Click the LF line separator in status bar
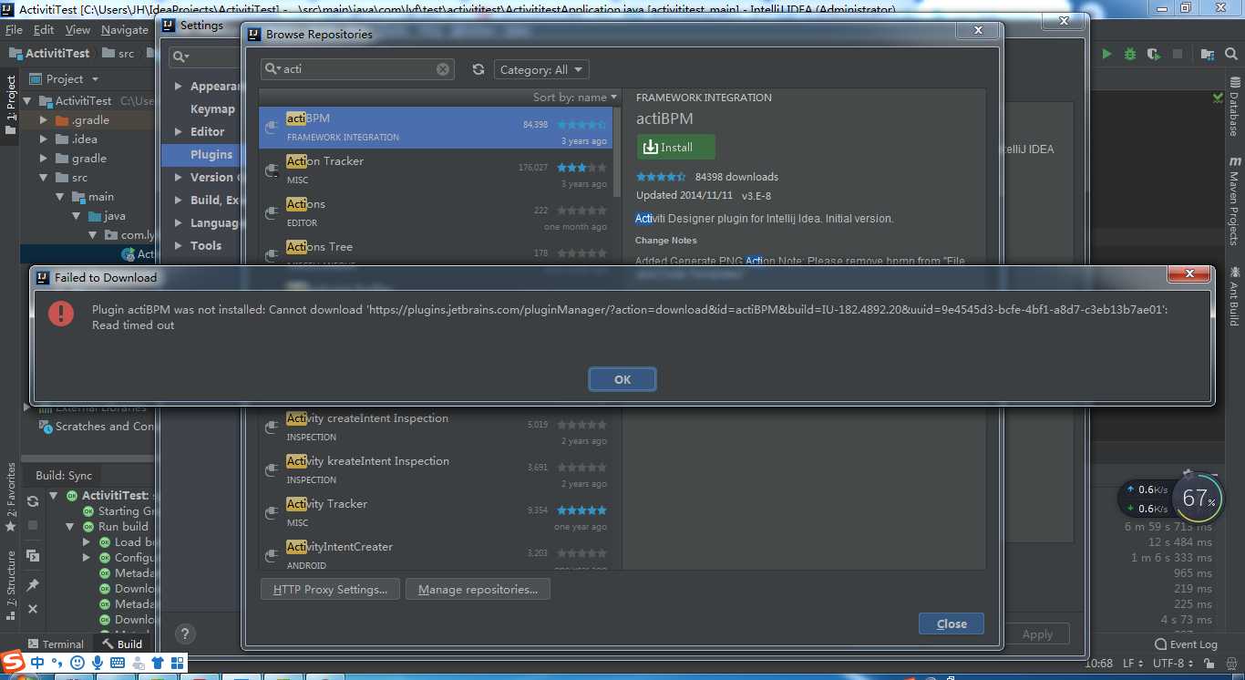Image resolution: width=1245 pixels, height=680 pixels. coord(1133,664)
